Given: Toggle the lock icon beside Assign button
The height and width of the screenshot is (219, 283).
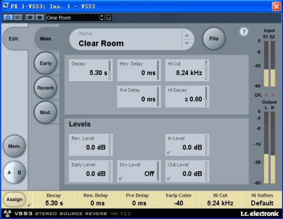Looking at the screenshot, I should (x=29, y=205).
